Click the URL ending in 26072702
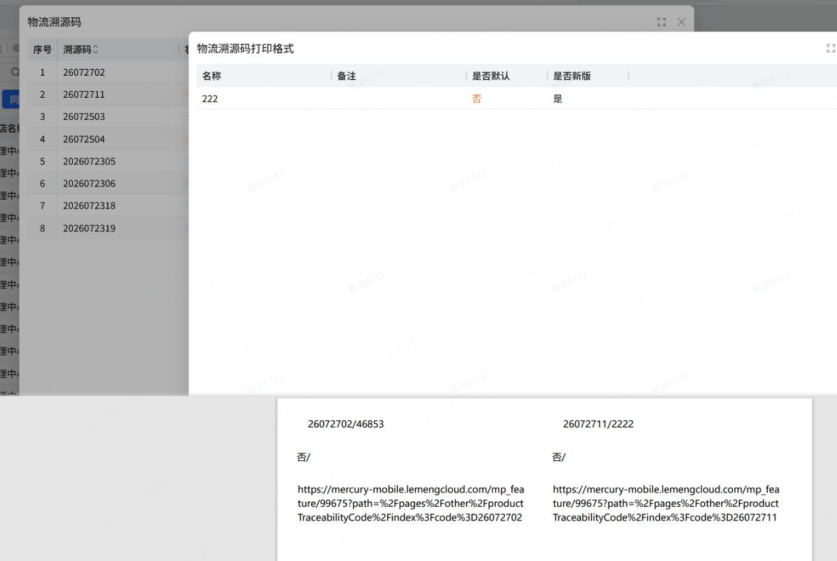837x561 pixels. [411, 503]
